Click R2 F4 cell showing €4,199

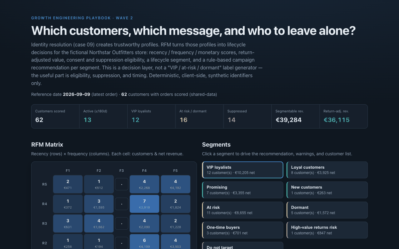click(144, 242)
